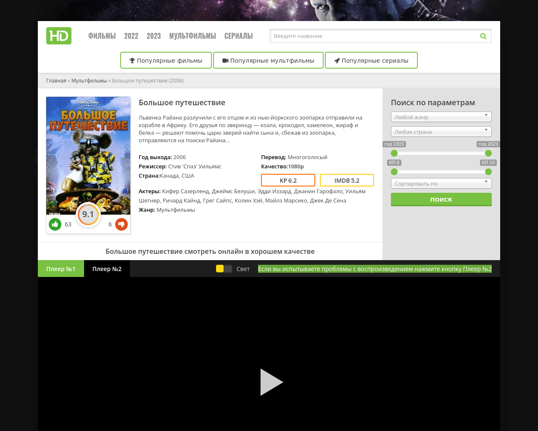
Task: Click the Мультфильмы genre link
Action: (x=176, y=210)
